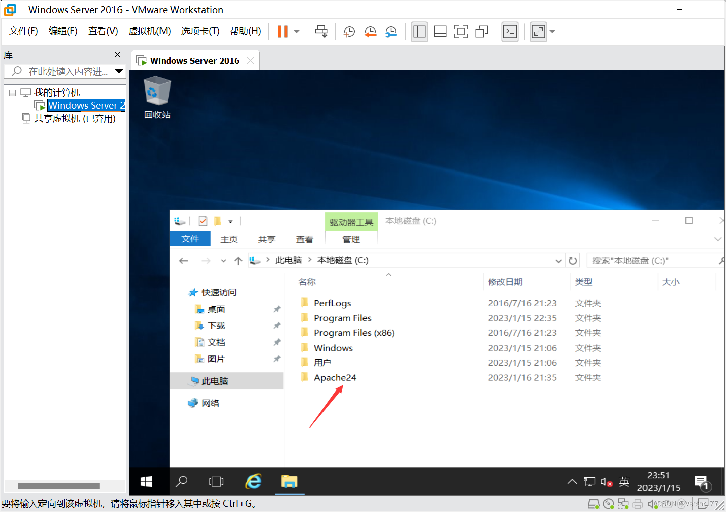Select the 回收站 recycle bin icon

pos(157,98)
